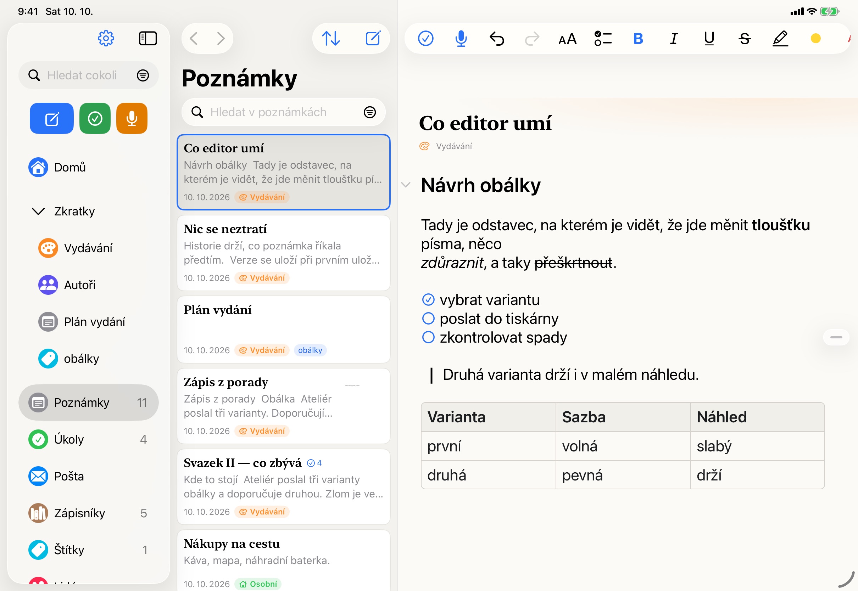The height and width of the screenshot is (591, 858).
Task: Add a new task with green checkmark button
Action: point(95,118)
